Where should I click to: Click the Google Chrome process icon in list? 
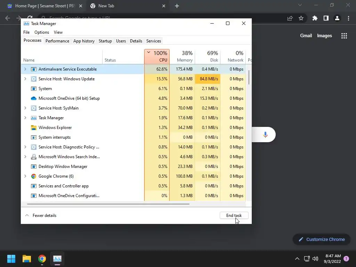34,176
